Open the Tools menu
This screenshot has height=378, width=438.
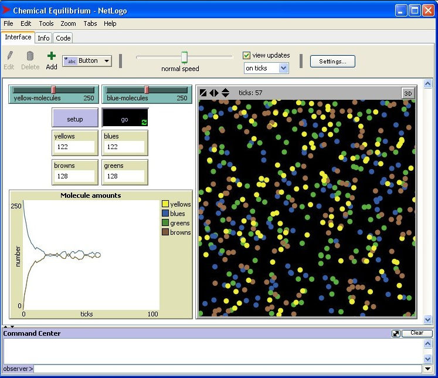(46, 23)
